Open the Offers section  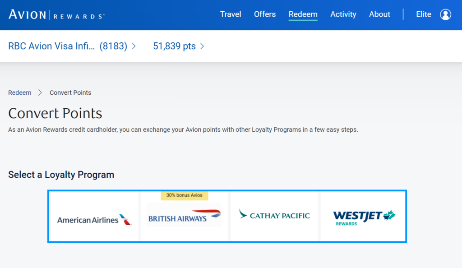click(x=265, y=14)
